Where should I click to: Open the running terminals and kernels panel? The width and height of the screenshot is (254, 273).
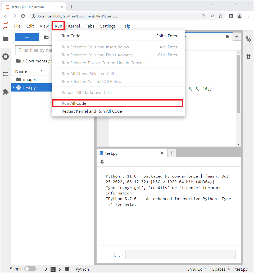tap(6, 56)
